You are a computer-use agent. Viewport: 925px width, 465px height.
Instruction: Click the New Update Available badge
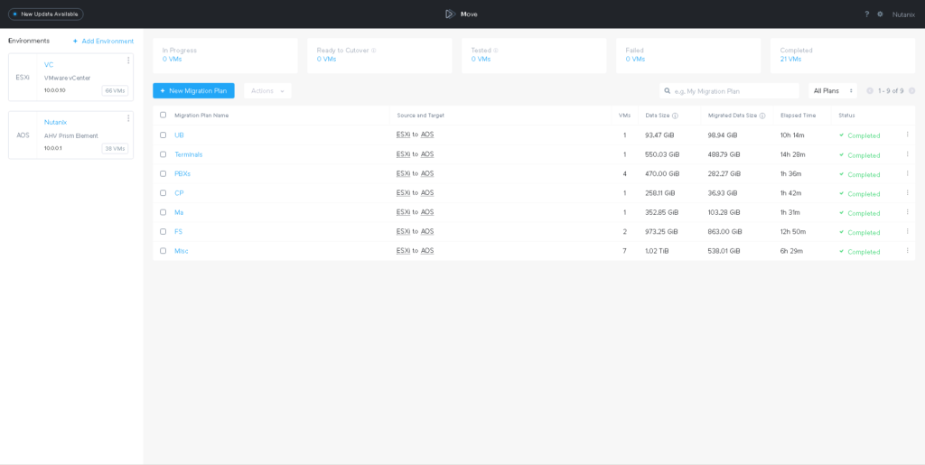45,14
